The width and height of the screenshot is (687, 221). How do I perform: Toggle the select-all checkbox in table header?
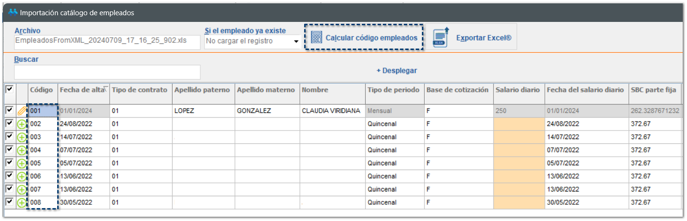9,90
